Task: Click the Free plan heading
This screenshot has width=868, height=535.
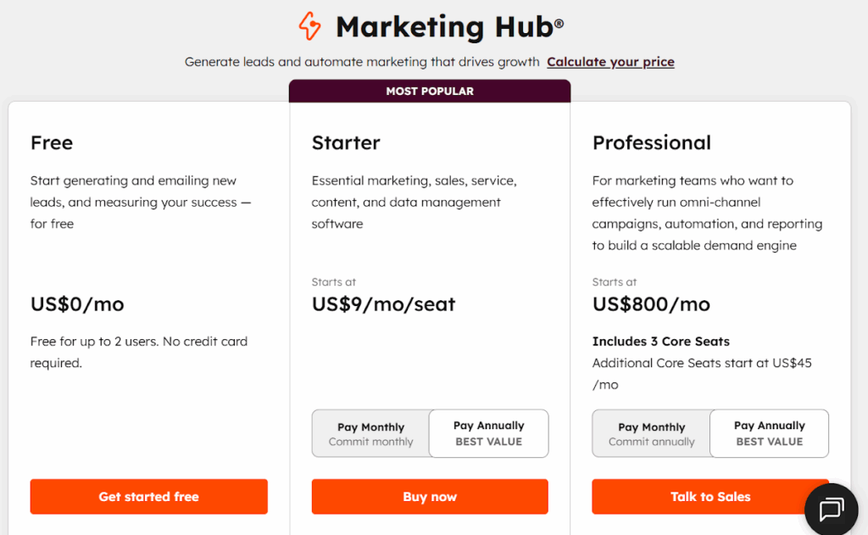Action: click(52, 142)
